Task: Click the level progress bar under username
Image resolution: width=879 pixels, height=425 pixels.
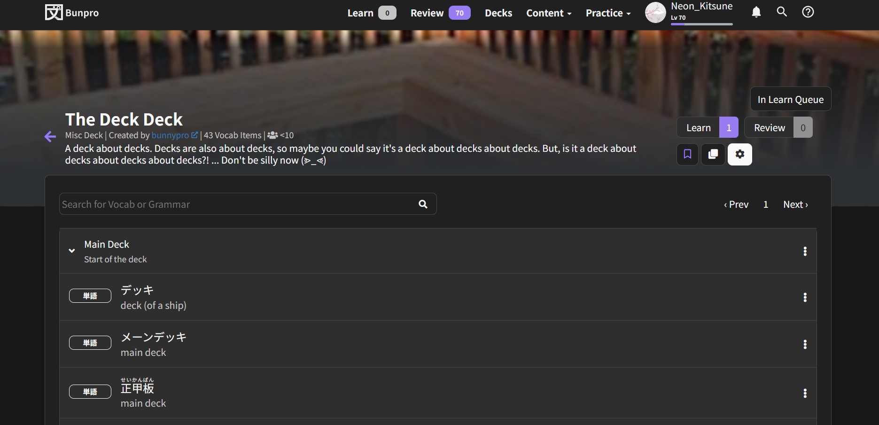Action: [701, 24]
